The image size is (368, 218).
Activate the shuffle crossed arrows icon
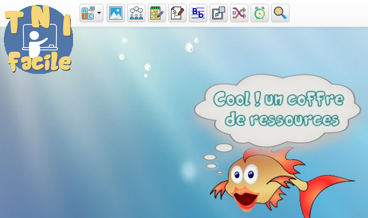(239, 13)
